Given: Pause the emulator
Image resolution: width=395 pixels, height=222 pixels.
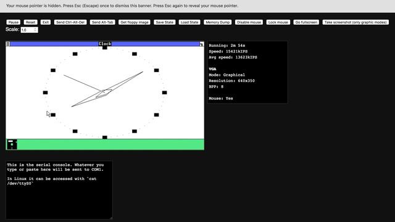Looking at the screenshot, I should (x=14, y=22).
